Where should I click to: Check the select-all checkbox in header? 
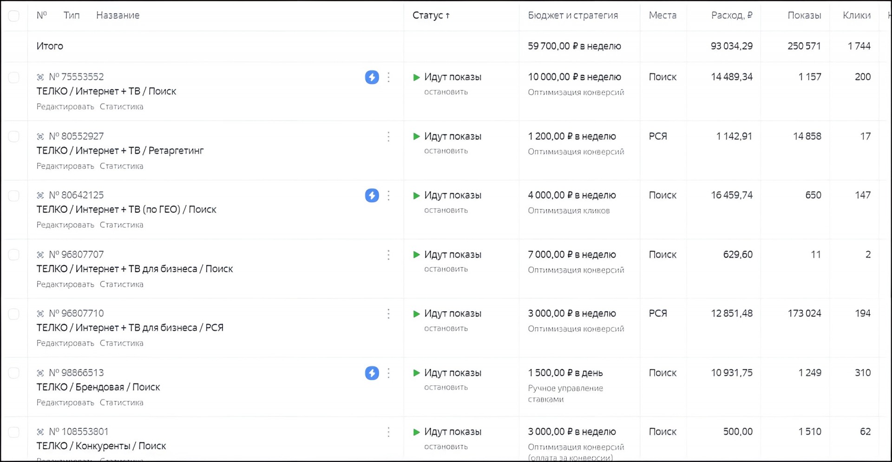[14, 16]
